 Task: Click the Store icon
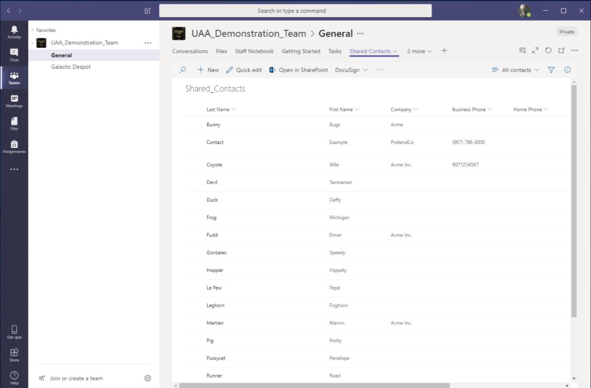14,355
